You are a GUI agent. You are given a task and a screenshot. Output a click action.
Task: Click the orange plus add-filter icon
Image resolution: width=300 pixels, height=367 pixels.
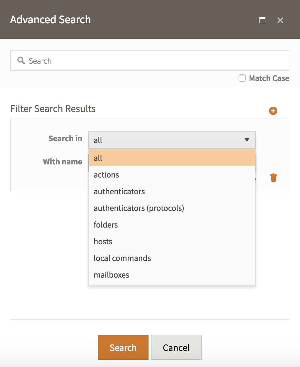click(273, 111)
